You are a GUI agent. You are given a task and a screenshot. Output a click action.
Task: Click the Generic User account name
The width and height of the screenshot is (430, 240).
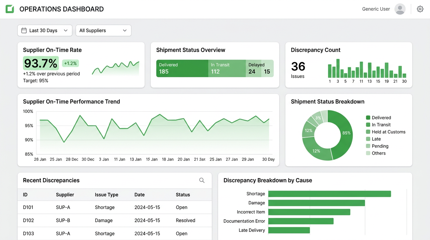click(376, 9)
